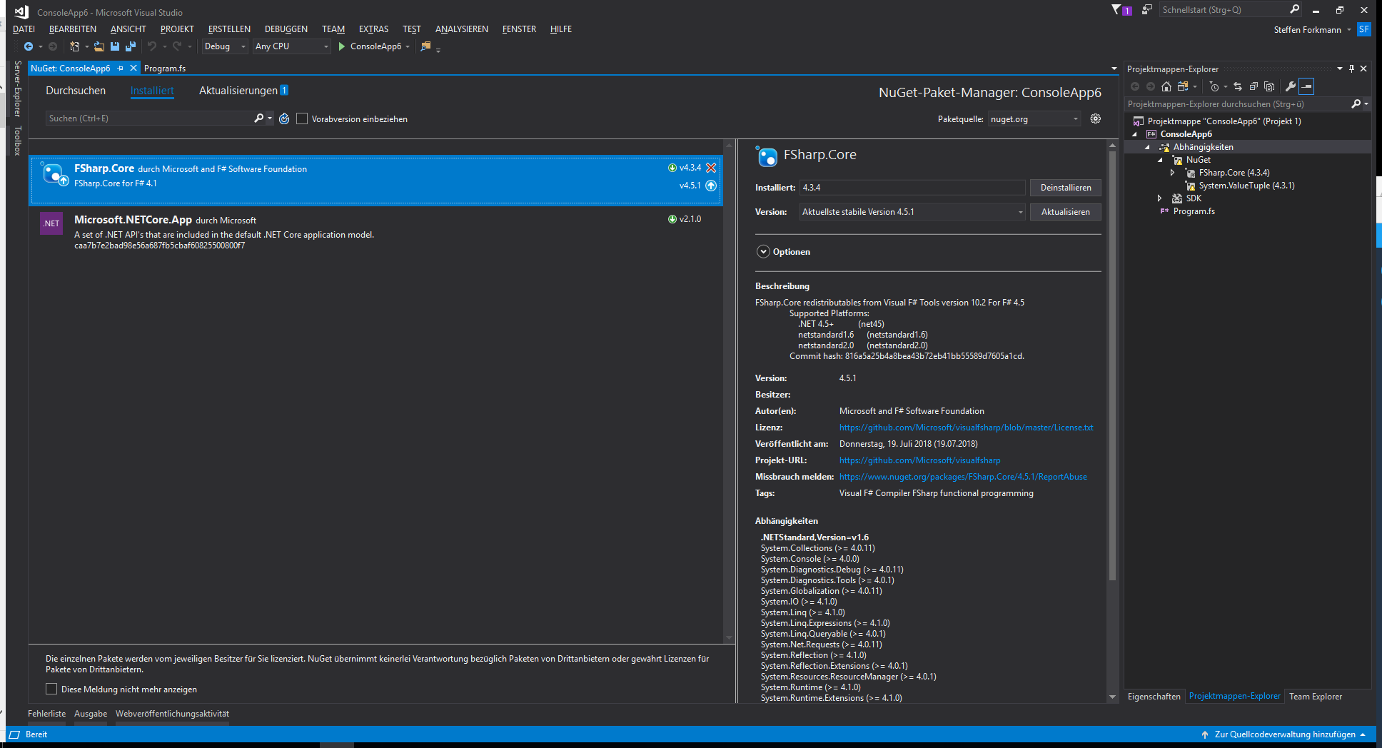Start debugging with green play arrow
The image size is (1382, 748).
click(342, 46)
